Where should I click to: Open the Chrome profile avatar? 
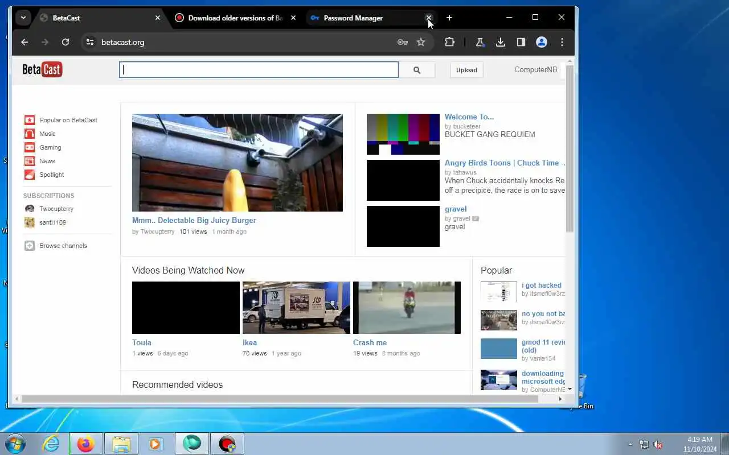542,42
